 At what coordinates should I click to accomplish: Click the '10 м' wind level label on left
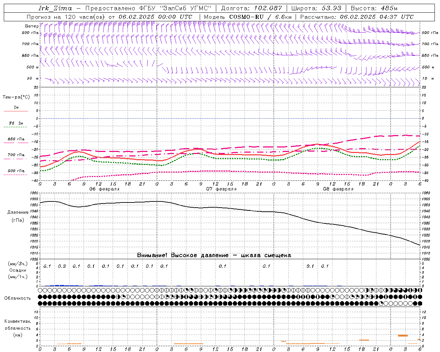pyautogui.click(x=33, y=79)
